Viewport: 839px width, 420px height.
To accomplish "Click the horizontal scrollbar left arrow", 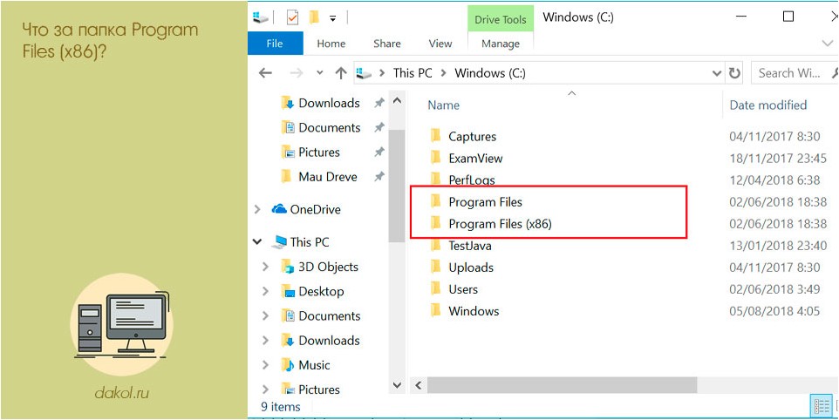I will pos(418,385).
